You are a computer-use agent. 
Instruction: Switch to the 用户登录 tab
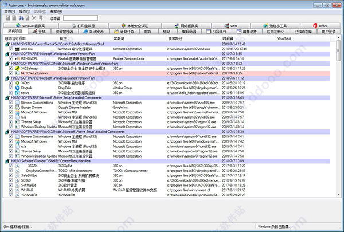pos(329,32)
